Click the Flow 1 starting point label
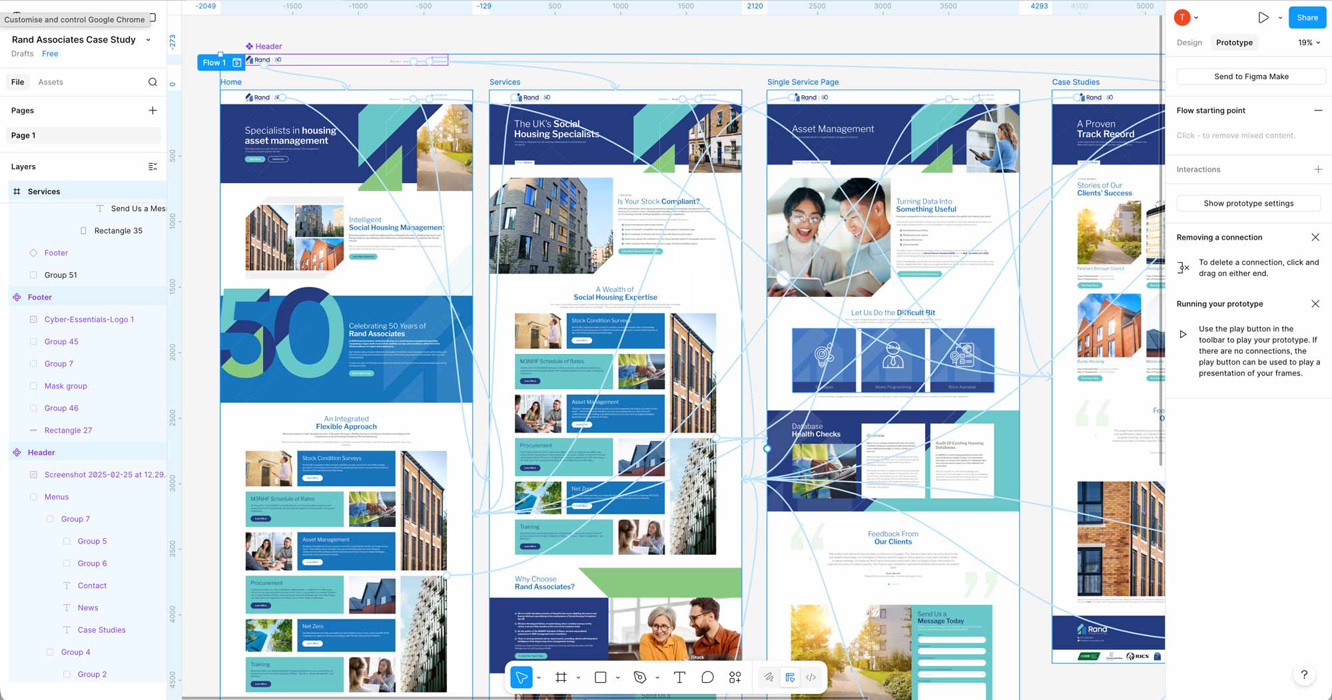Image resolution: width=1332 pixels, height=700 pixels. point(214,63)
